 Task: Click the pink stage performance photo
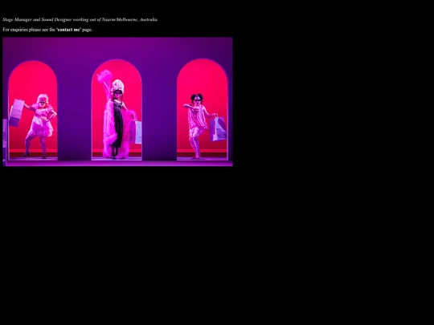[117, 102]
